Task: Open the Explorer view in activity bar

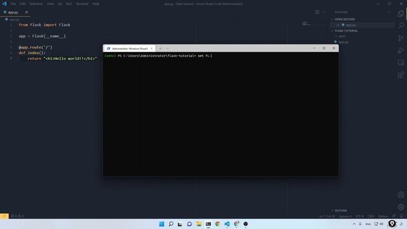Action: click(401, 13)
